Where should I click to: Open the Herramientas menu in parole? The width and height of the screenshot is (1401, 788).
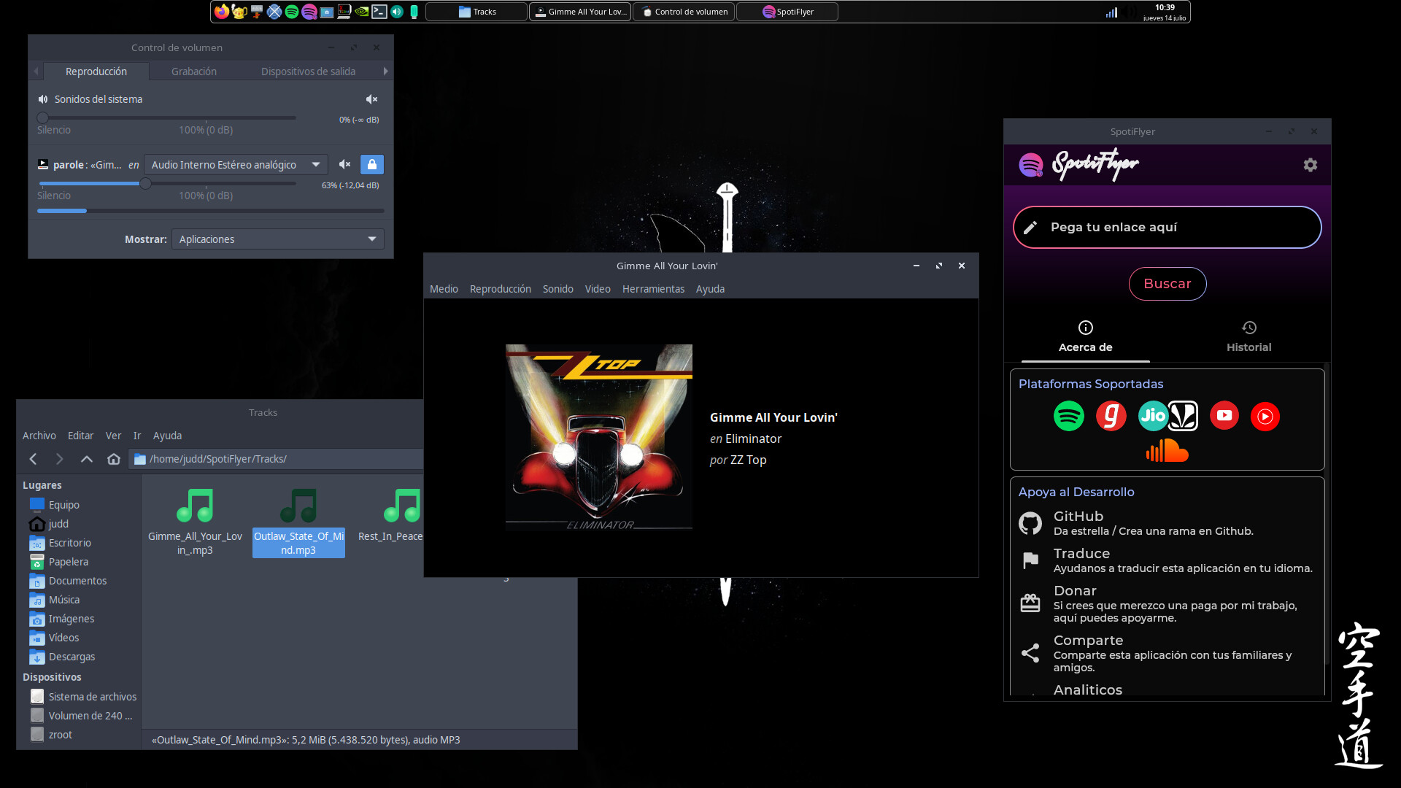653,289
